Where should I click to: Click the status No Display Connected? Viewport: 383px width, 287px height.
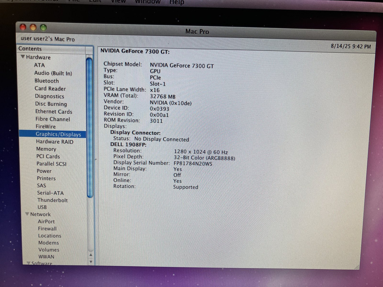162,139
